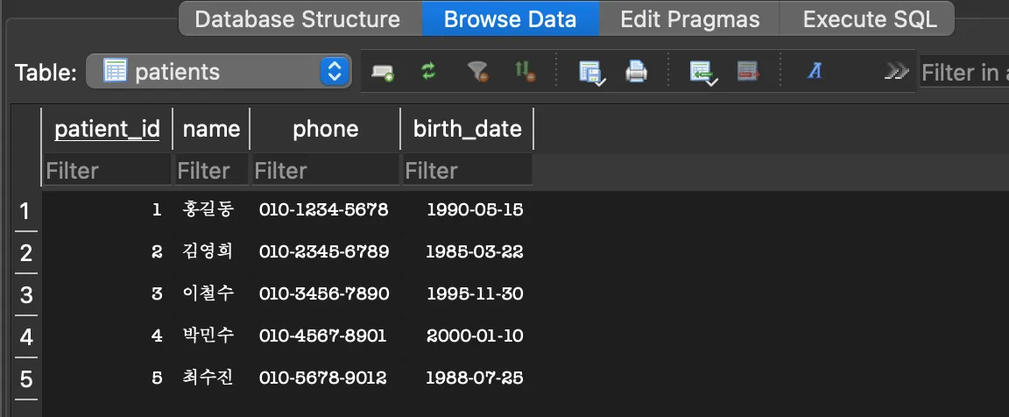
Task: Sort by the name column header
Action: (211, 129)
